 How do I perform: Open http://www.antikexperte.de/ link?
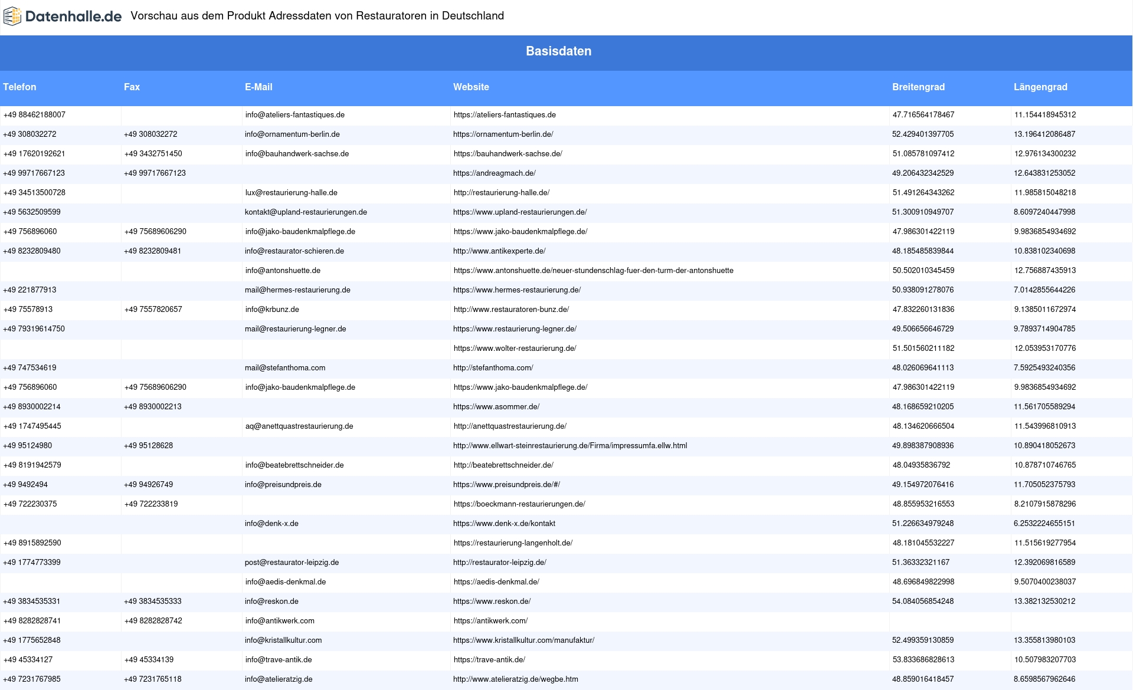point(499,251)
